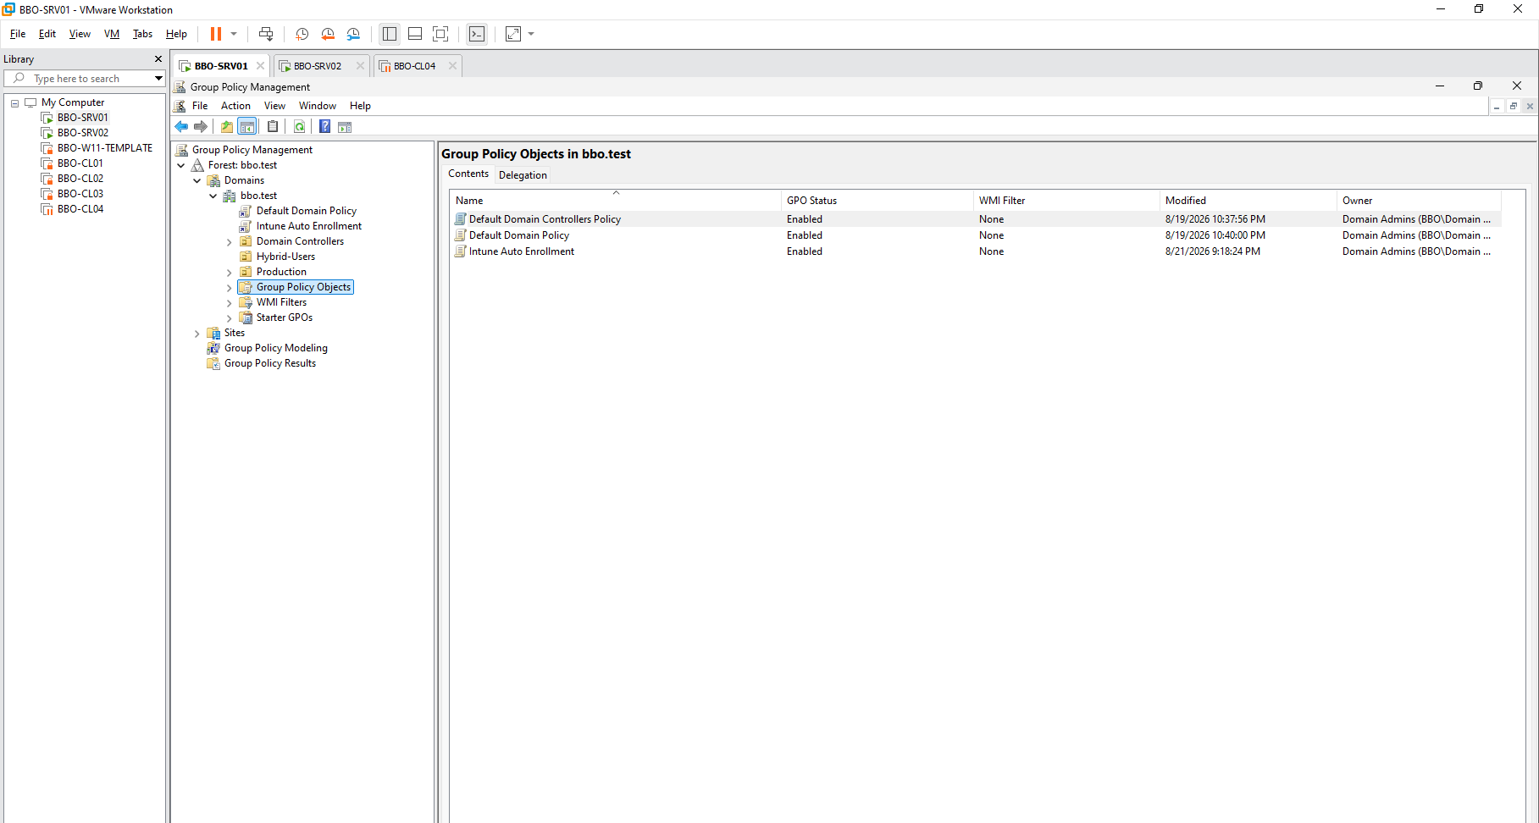The width and height of the screenshot is (1539, 823).
Task: Sort by the GPO Status column header
Action: [x=877, y=201]
